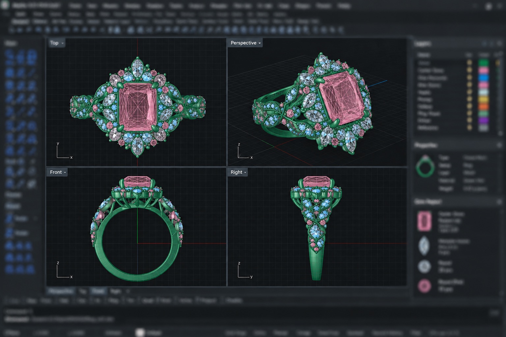
Task: Switch to the Front tab below viewports
Action: (x=98, y=291)
